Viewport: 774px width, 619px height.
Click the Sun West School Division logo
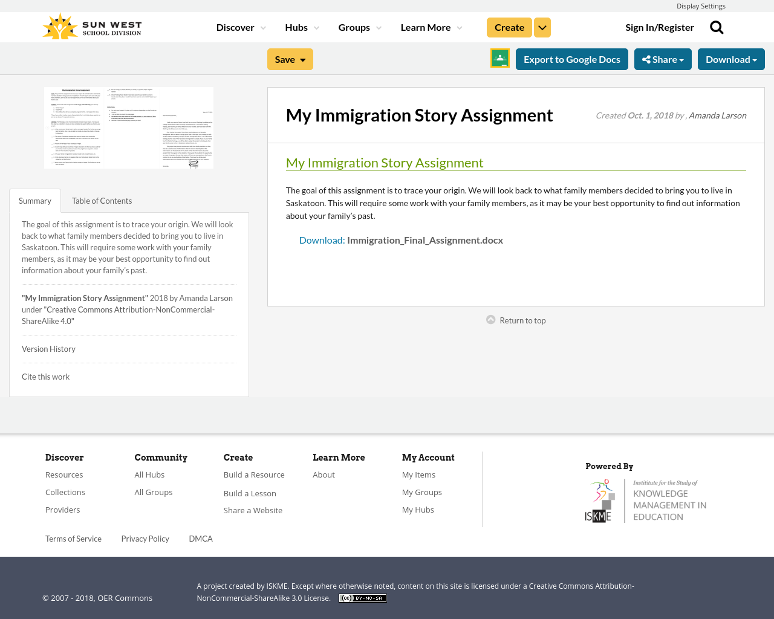tap(92, 25)
